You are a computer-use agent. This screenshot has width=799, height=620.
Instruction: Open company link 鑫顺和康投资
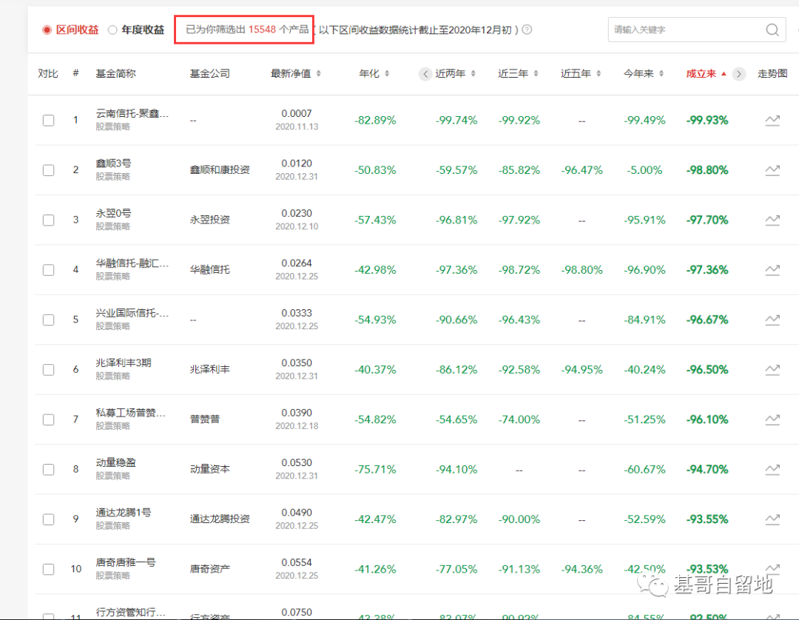(220, 170)
